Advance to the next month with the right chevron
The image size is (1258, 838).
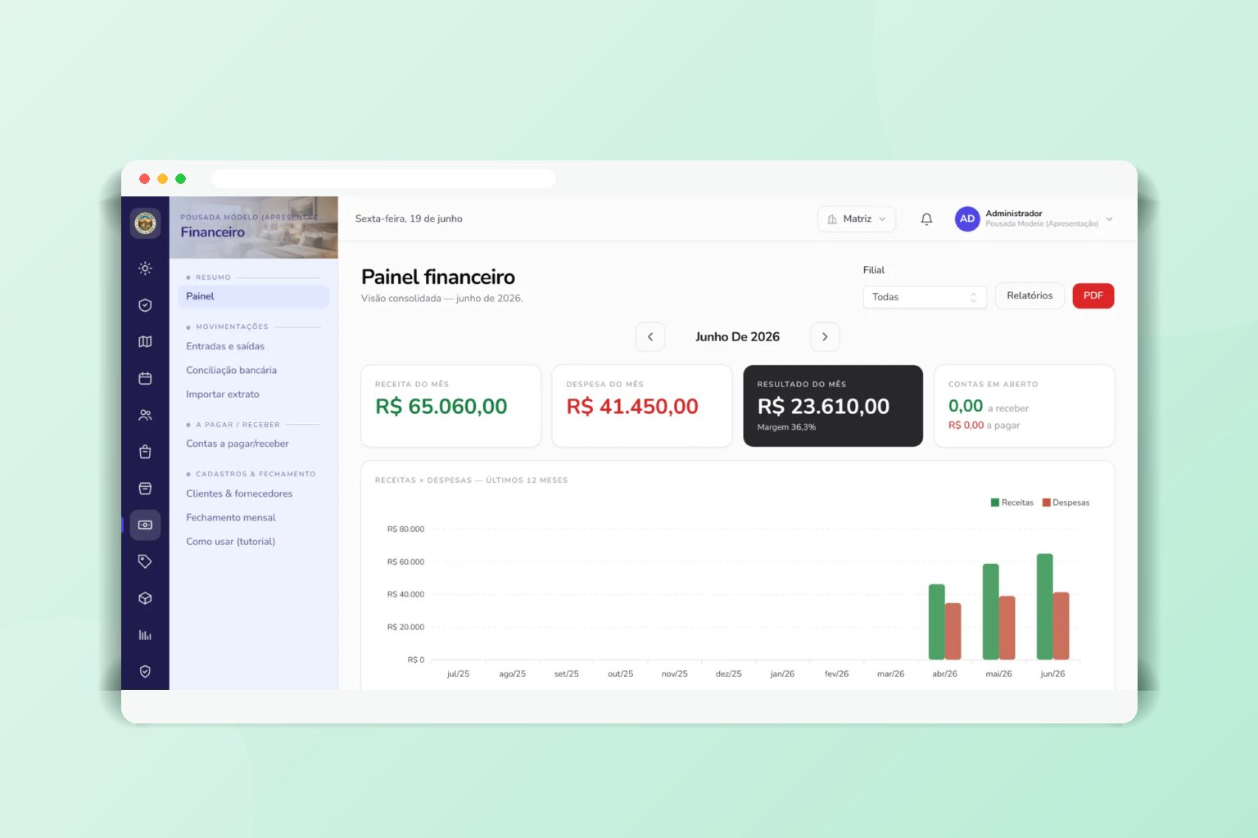point(825,336)
